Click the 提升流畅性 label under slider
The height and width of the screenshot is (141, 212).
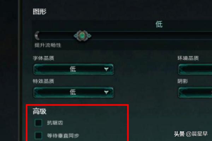pos(48,45)
